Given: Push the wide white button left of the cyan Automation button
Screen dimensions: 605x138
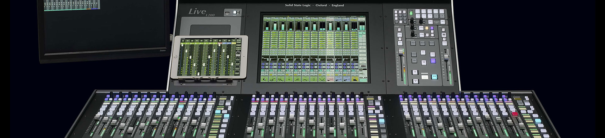Looking at the screenshot, I should click(x=424, y=77).
